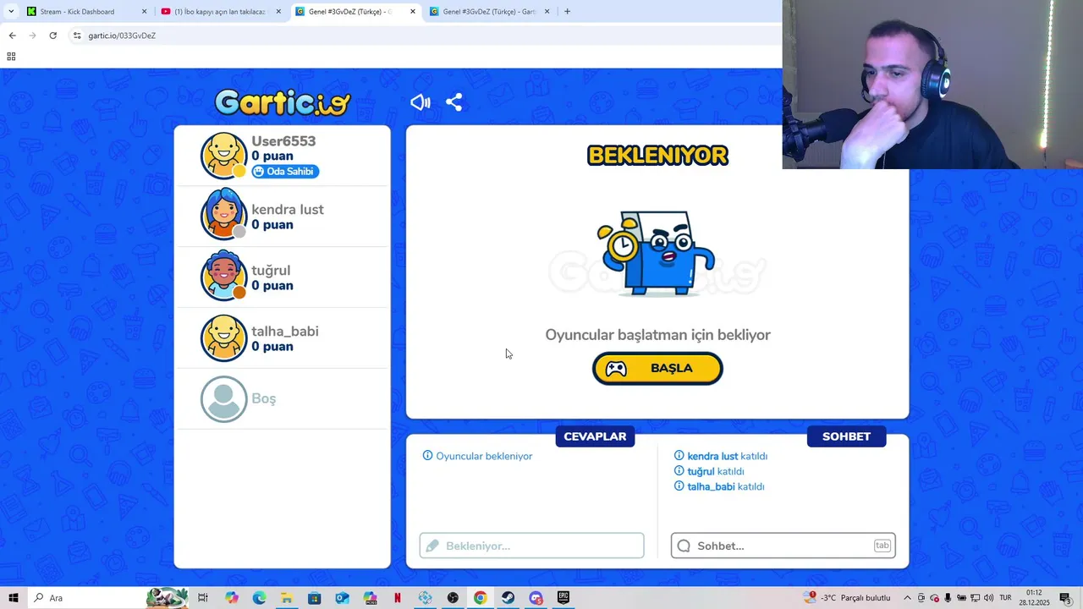Click 'talha_babi katıldı' chat message
This screenshot has width=1083, height=609.
719,486
